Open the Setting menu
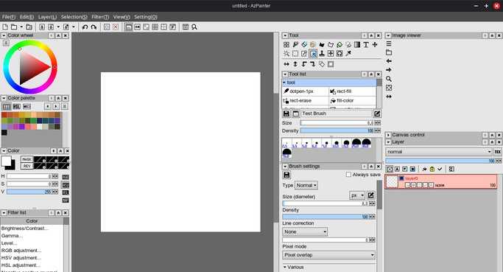This screenshot has height=272, width=503. coord(146,17)
